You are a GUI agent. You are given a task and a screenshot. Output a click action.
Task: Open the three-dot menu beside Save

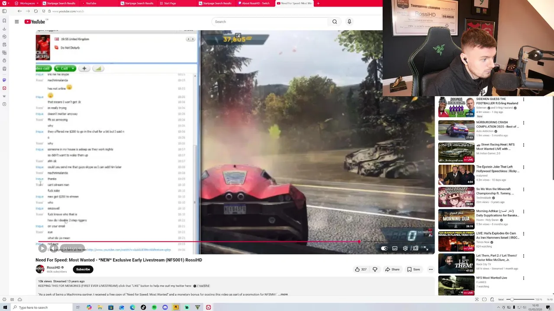click(x=431, y=269)
